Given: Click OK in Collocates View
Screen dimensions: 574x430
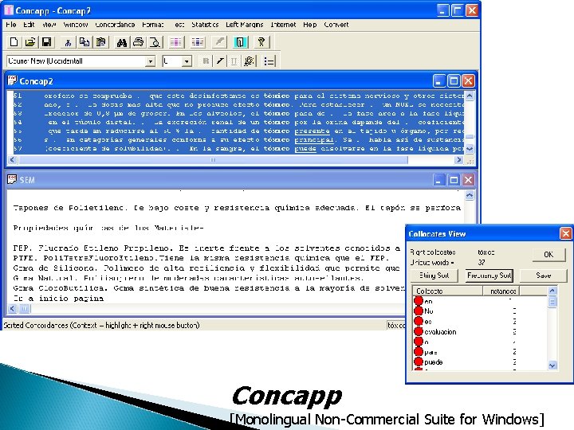Looking at the screenshot, I should click(x=548, y=255).
